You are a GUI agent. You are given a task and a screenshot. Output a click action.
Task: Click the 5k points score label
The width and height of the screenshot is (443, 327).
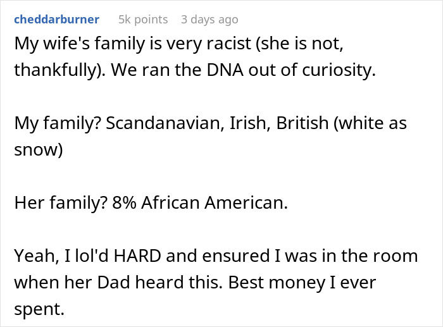point(143,20)
